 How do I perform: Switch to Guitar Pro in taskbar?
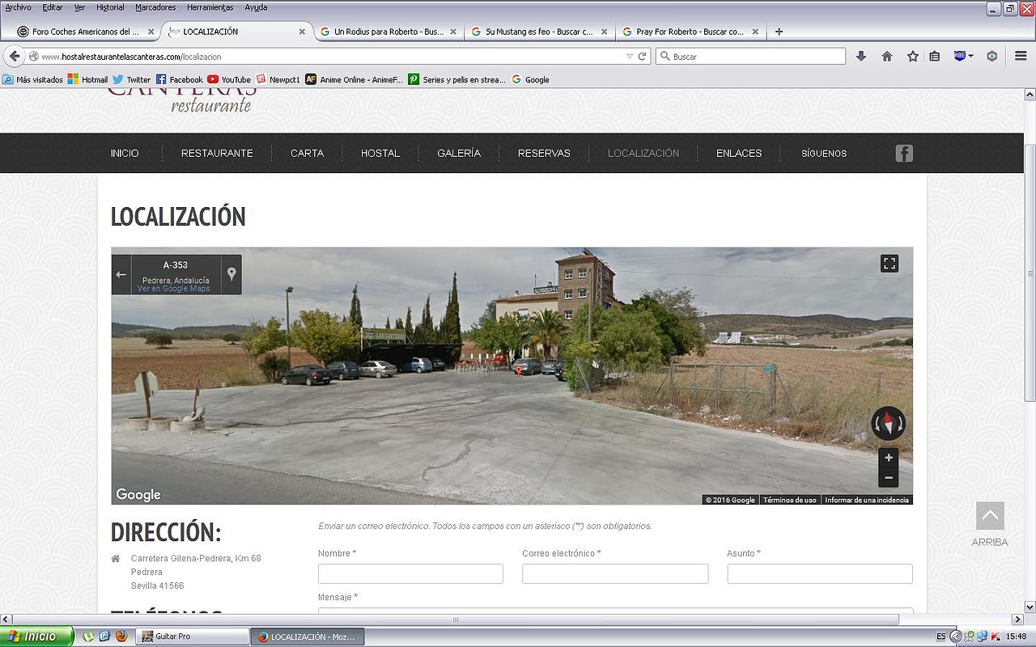coord(191,636)
